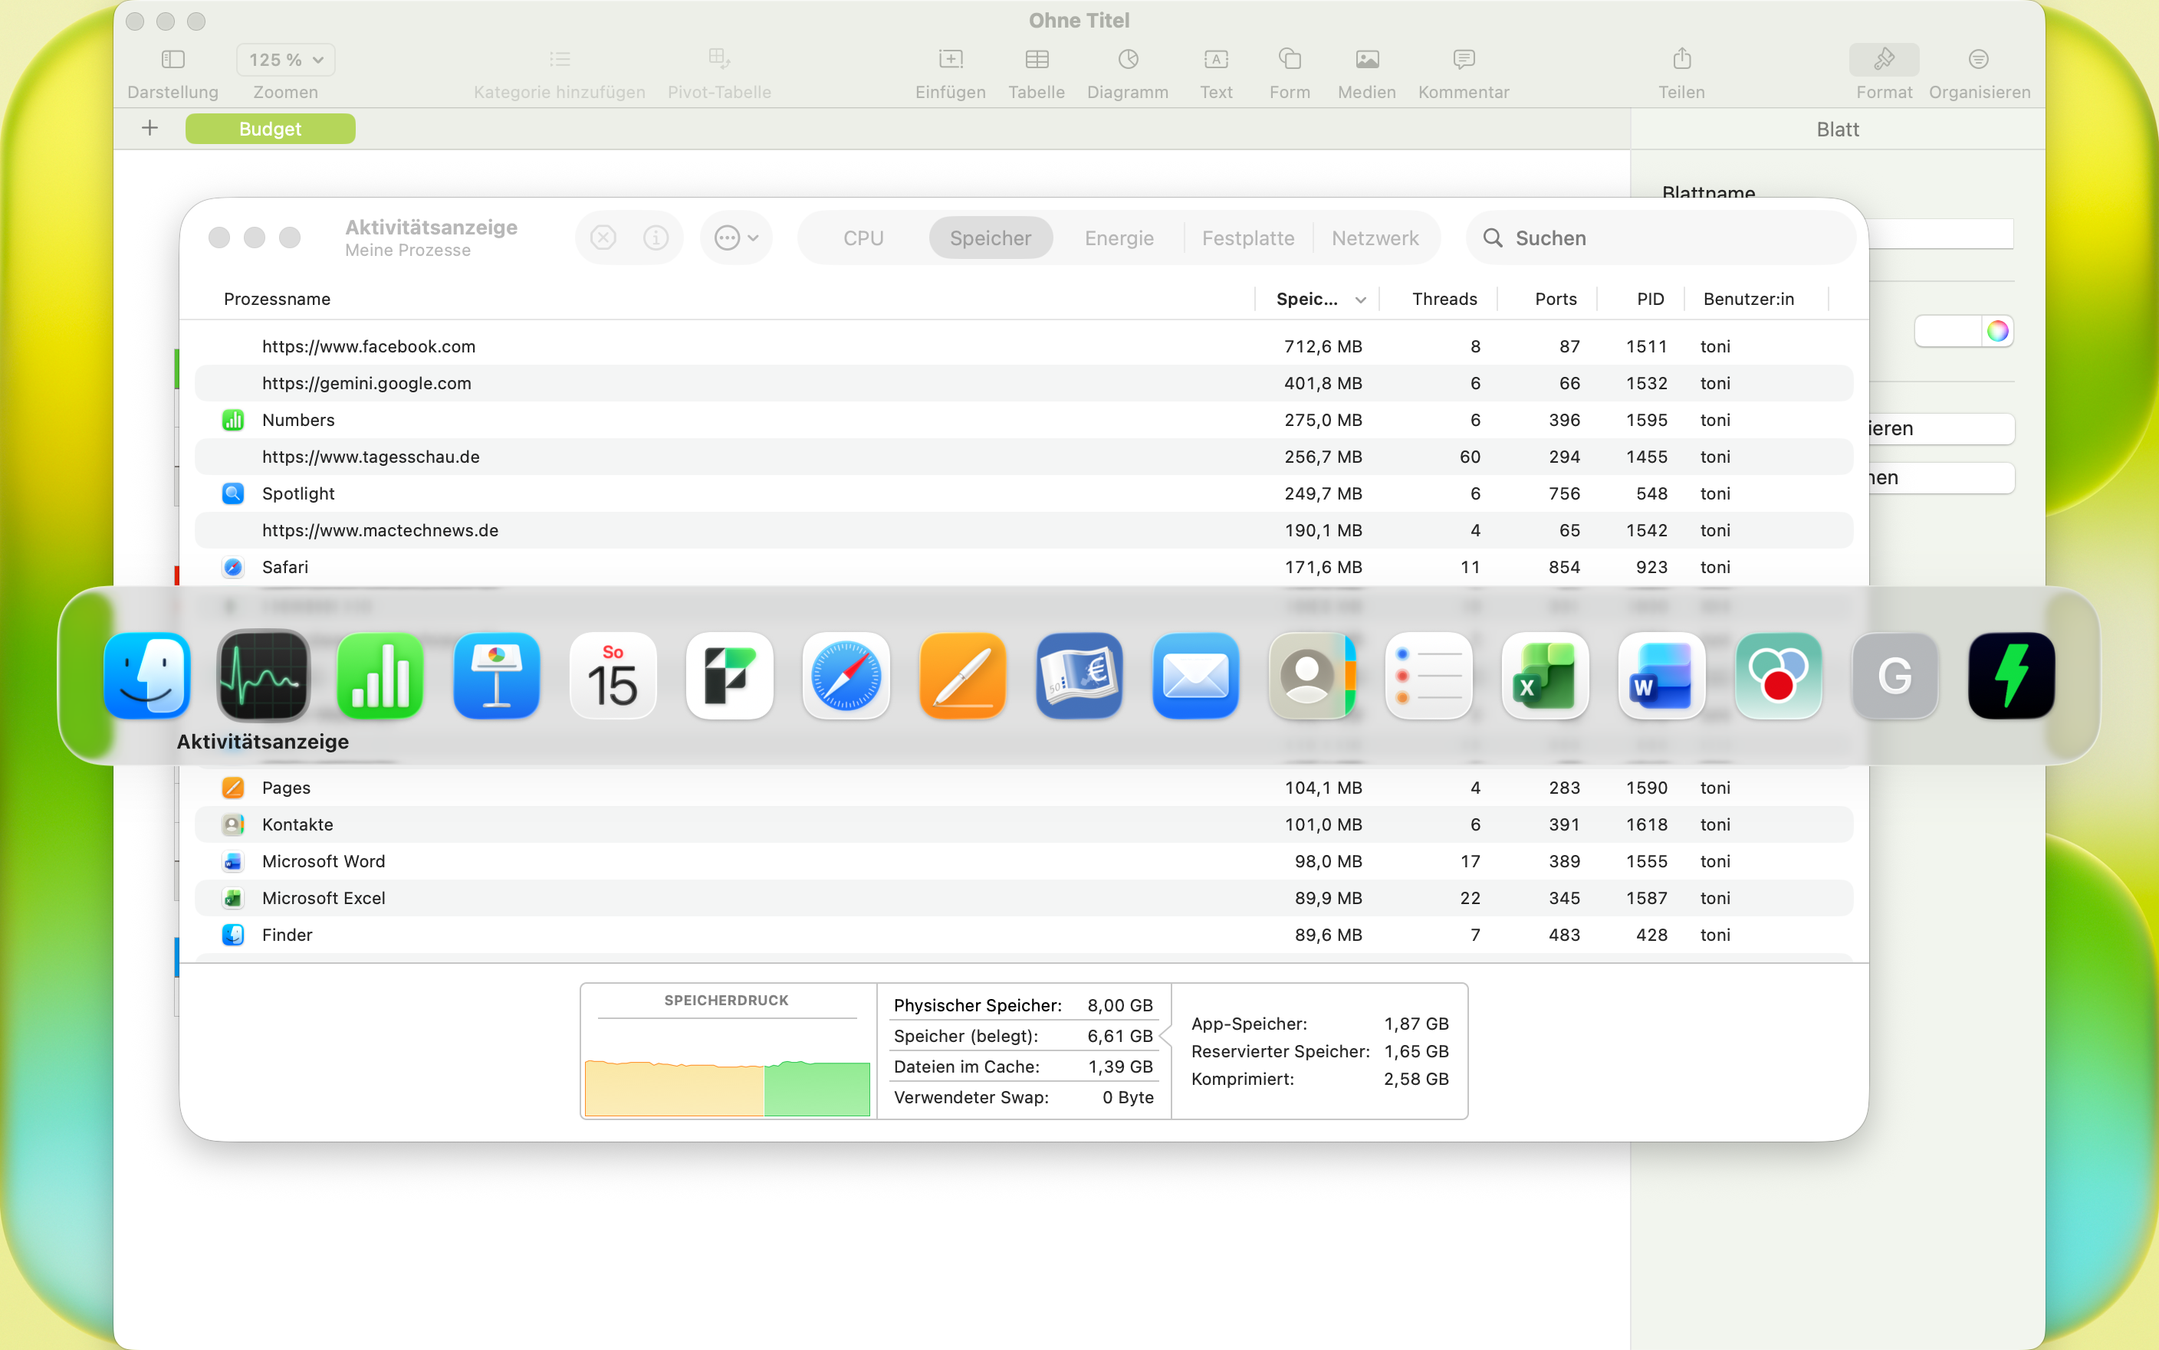Choose the Mail envelope icon in switcher

pos(1195,677)
